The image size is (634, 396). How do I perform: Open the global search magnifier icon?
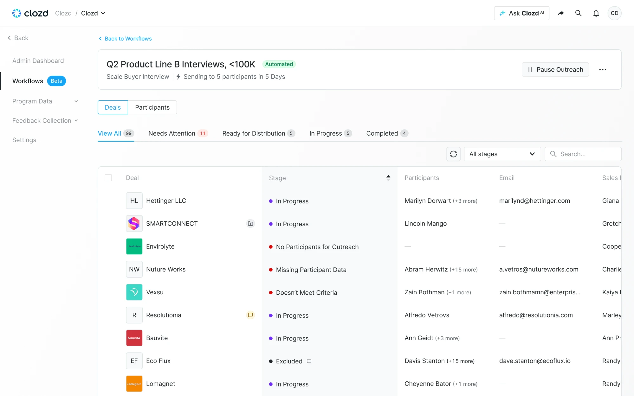point(579,13)
